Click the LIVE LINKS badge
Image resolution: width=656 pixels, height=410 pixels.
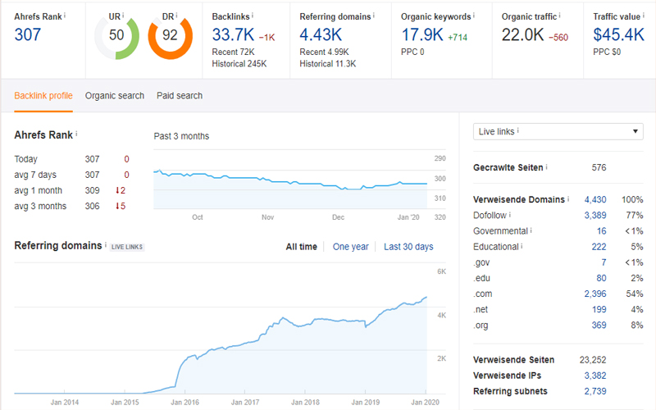click(x=127, y=247)
